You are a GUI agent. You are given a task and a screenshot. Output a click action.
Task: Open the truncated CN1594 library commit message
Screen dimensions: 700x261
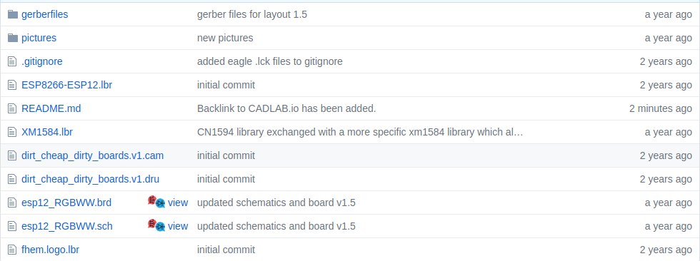(x=360, y=132)
